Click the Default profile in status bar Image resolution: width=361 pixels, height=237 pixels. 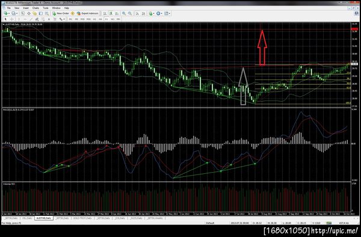210,223
